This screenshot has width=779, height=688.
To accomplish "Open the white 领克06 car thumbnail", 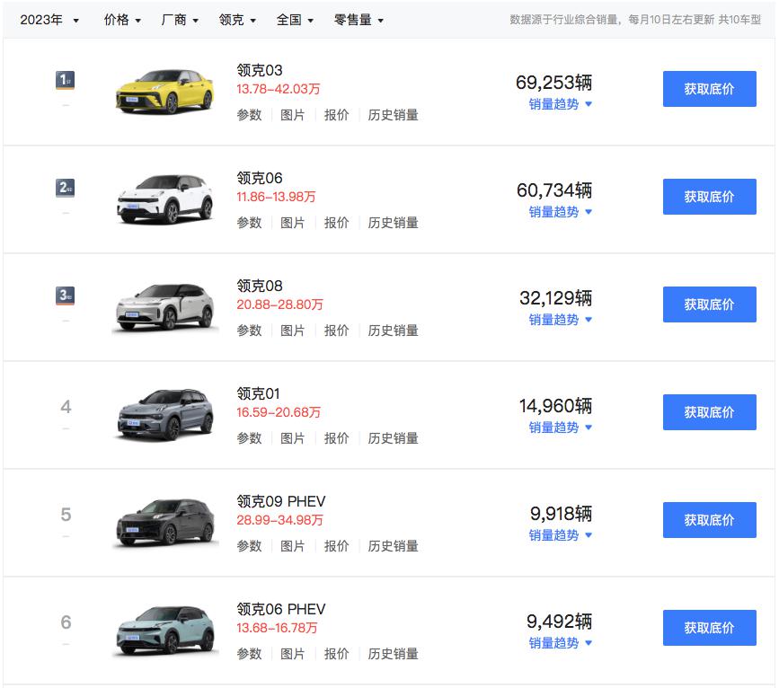I will (x=165, y=198).
